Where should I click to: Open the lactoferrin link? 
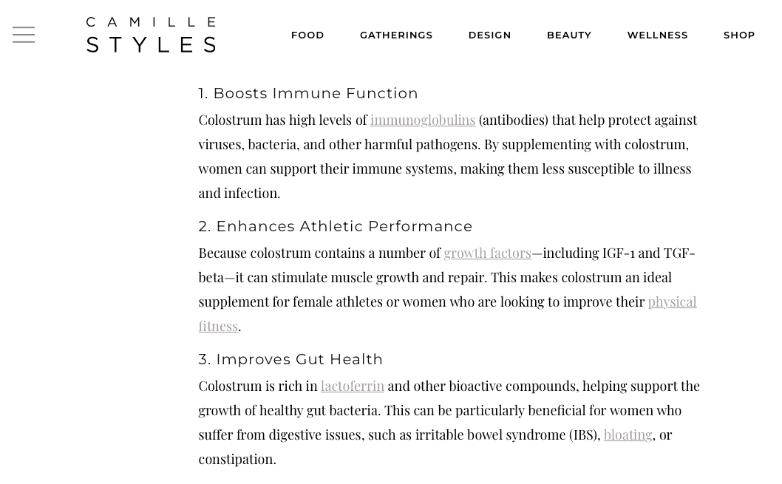[352, 386]
